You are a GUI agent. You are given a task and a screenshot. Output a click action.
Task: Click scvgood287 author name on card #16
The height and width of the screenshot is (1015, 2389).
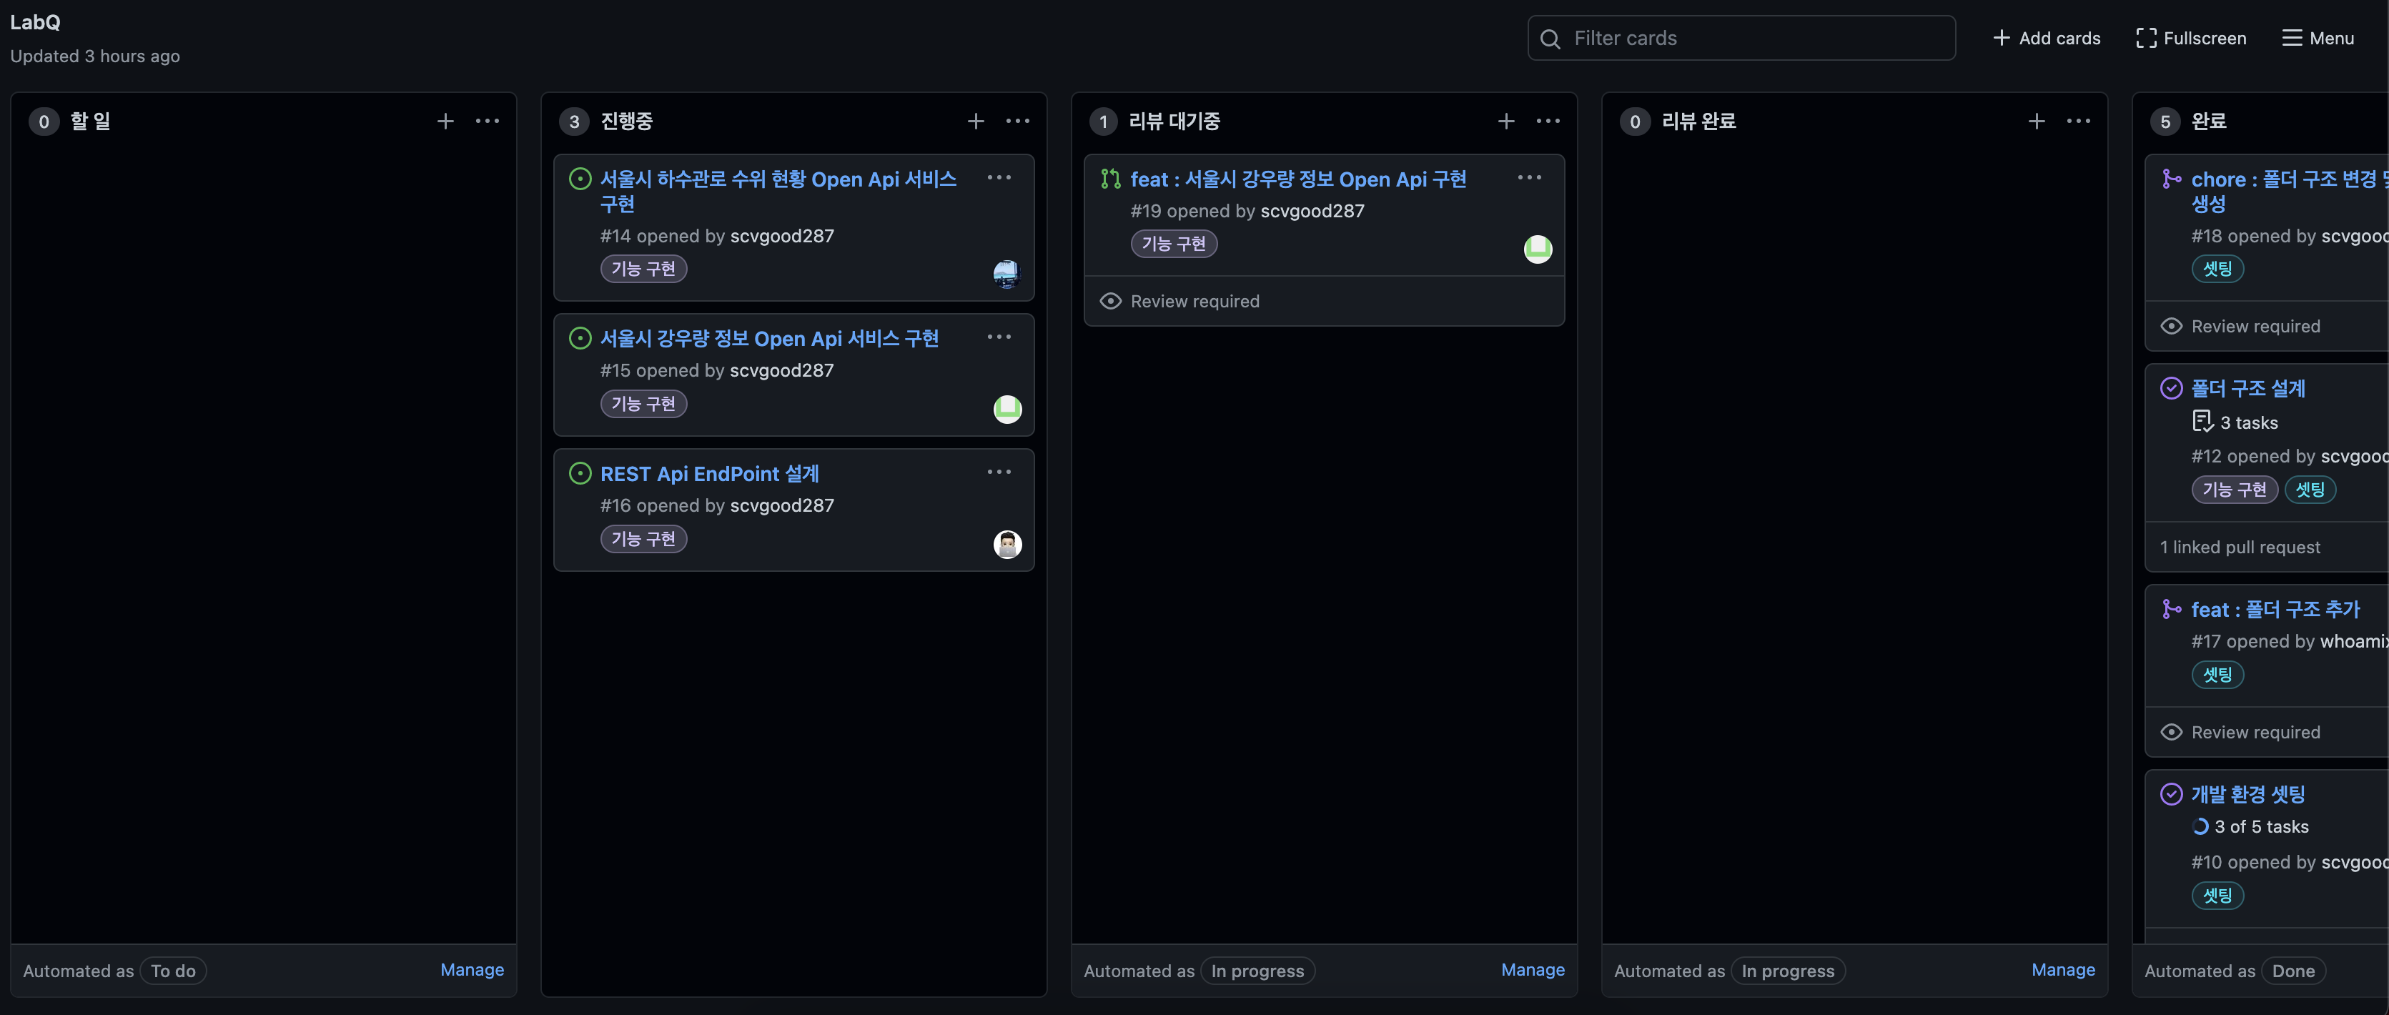pyautogui.click(x=782, y=505)
